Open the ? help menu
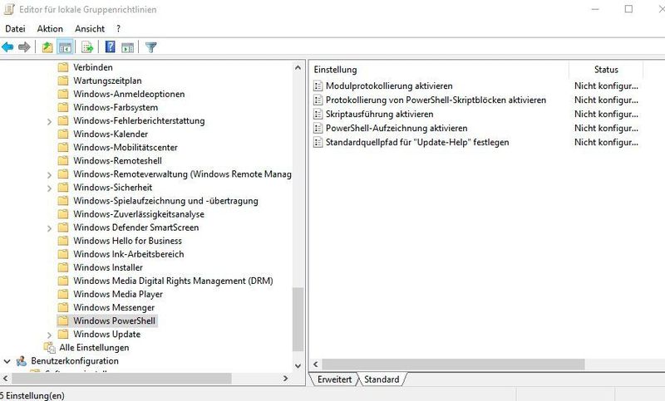Image resolution: width=665 pixels, height=401 pixels. (x=118, y=28)
